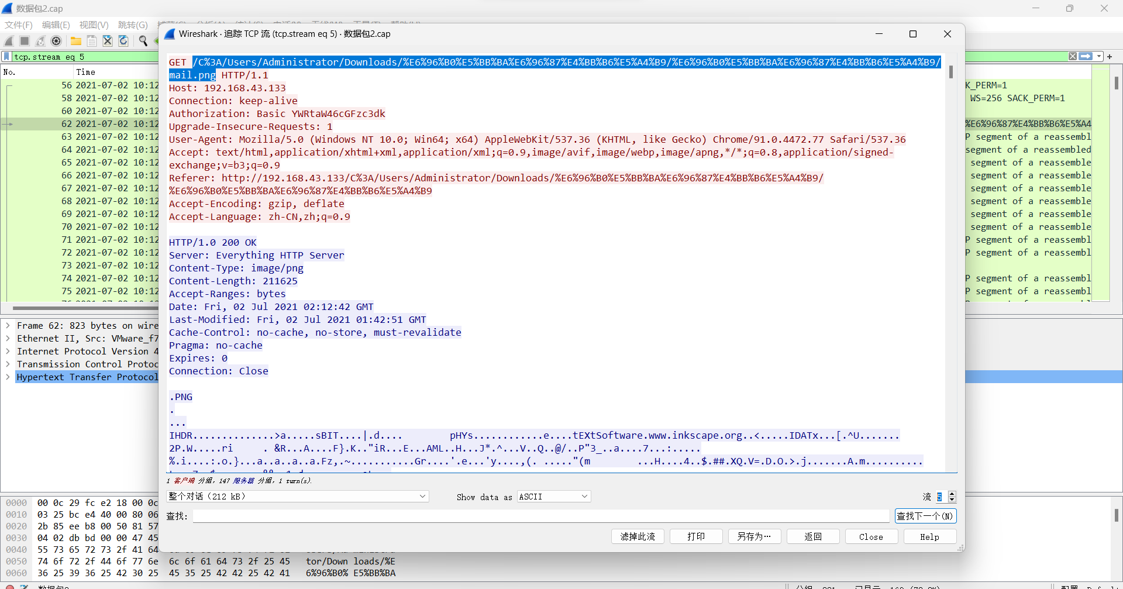Click the expert info red circle icon
This screenshot has width=1123, height=589.
(x=9, y=586)
